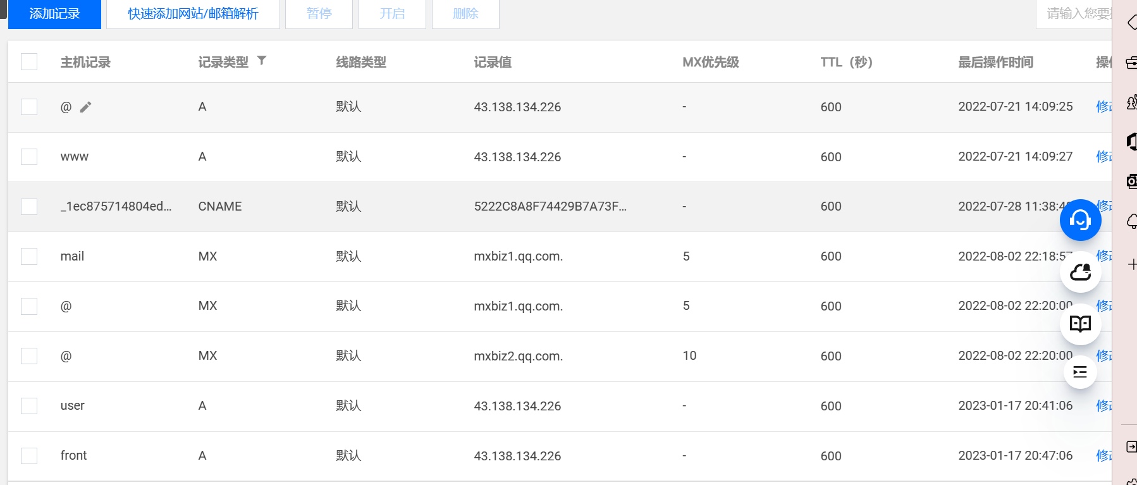Click the floating cloud notification icon
Screen dimensions: 1137x485
coord(1080,272)
